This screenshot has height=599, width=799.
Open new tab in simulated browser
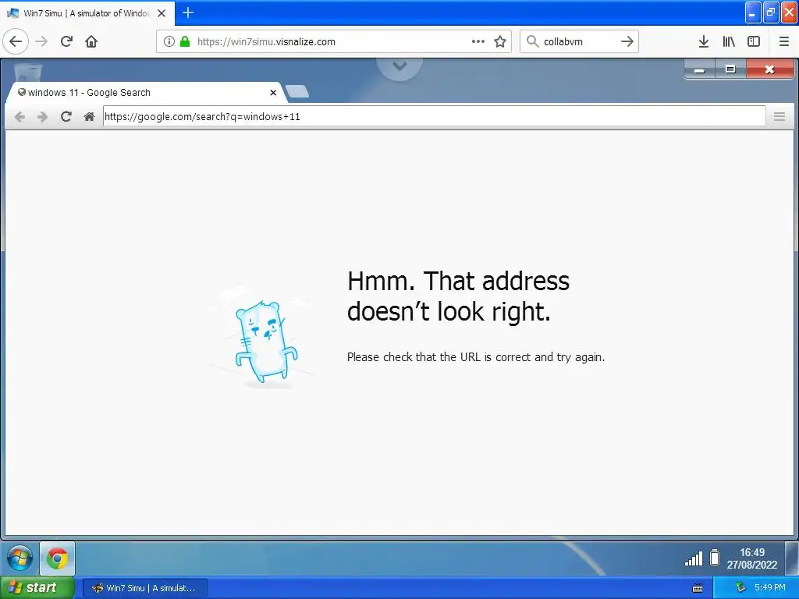[x=297, y=92]
